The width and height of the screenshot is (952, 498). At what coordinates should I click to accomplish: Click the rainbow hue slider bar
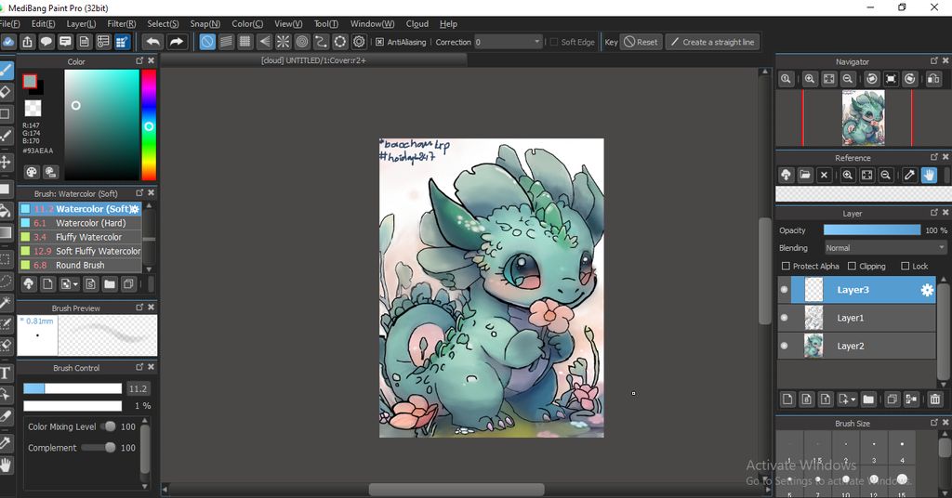[x=148, y=125]
